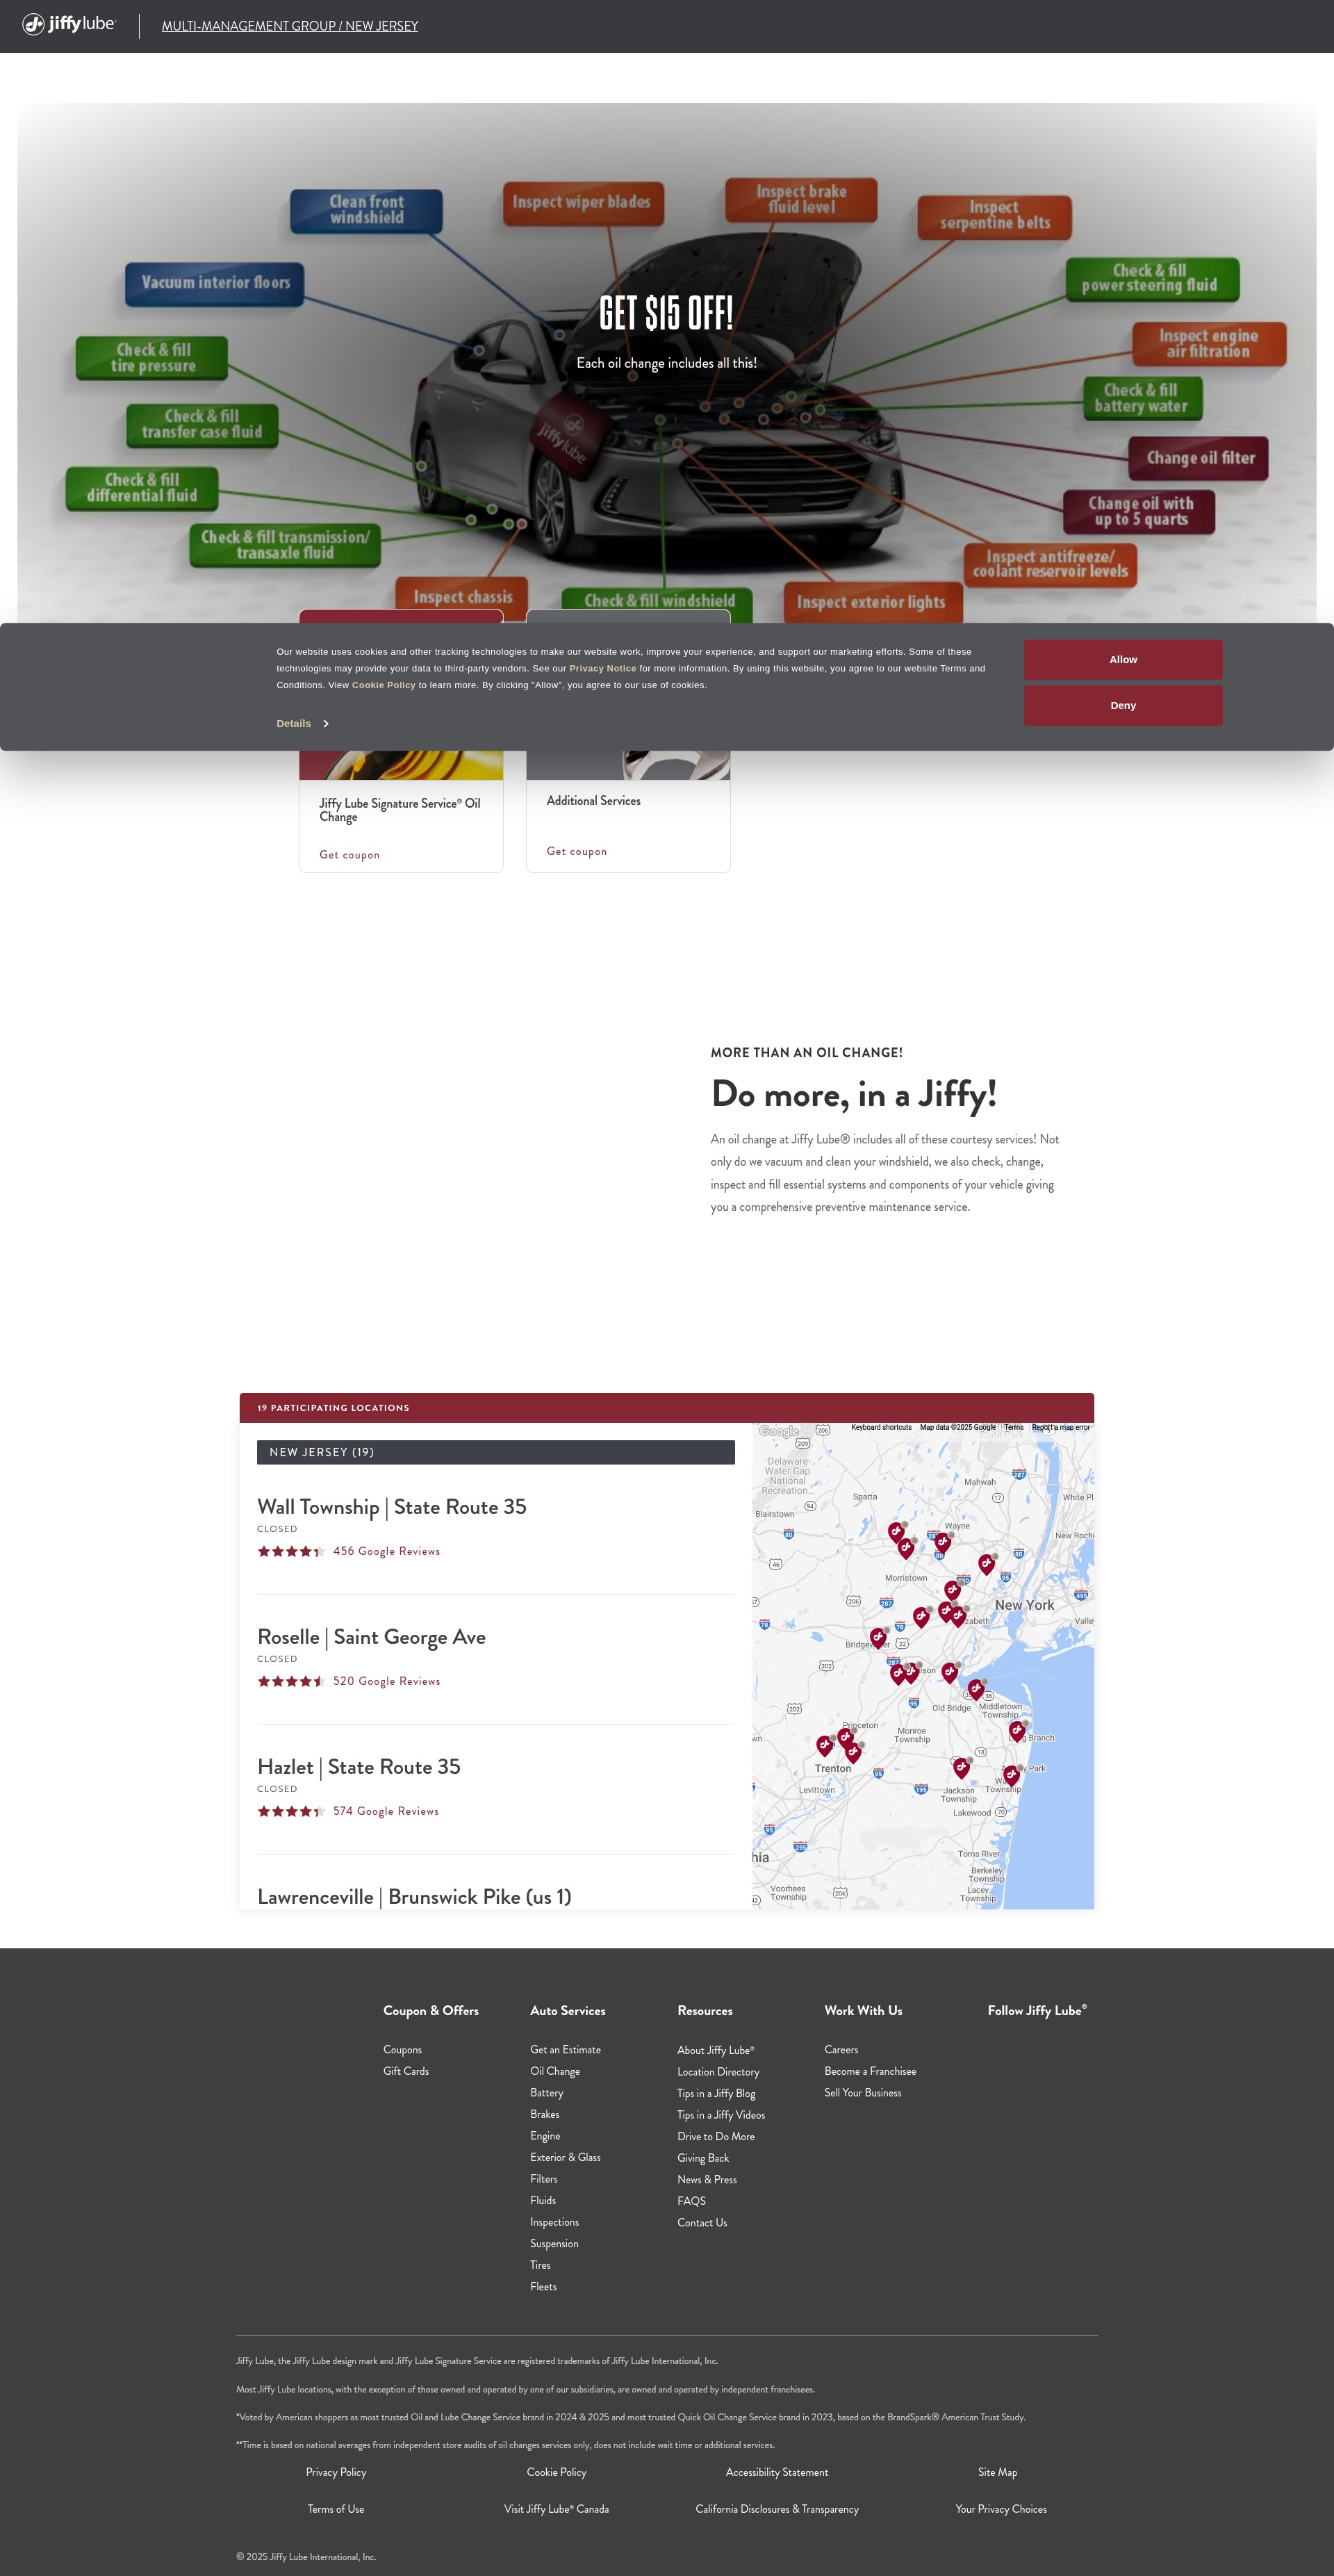Open Fleets footer link
Screen dimensions: 1334x2576
(x=543, y=2286)
